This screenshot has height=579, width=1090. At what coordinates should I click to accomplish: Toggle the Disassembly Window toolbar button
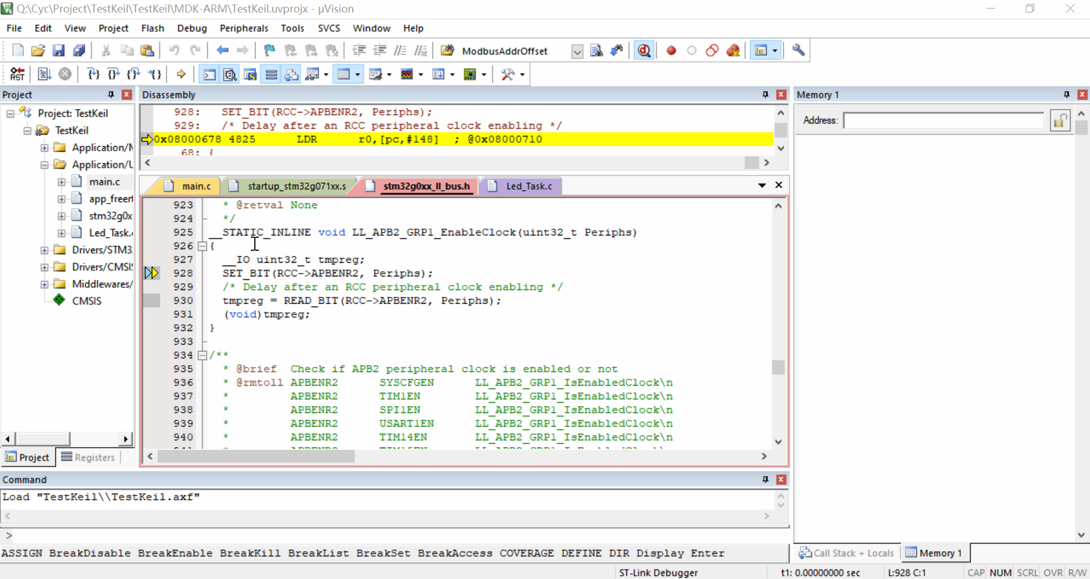pos(230,75)
